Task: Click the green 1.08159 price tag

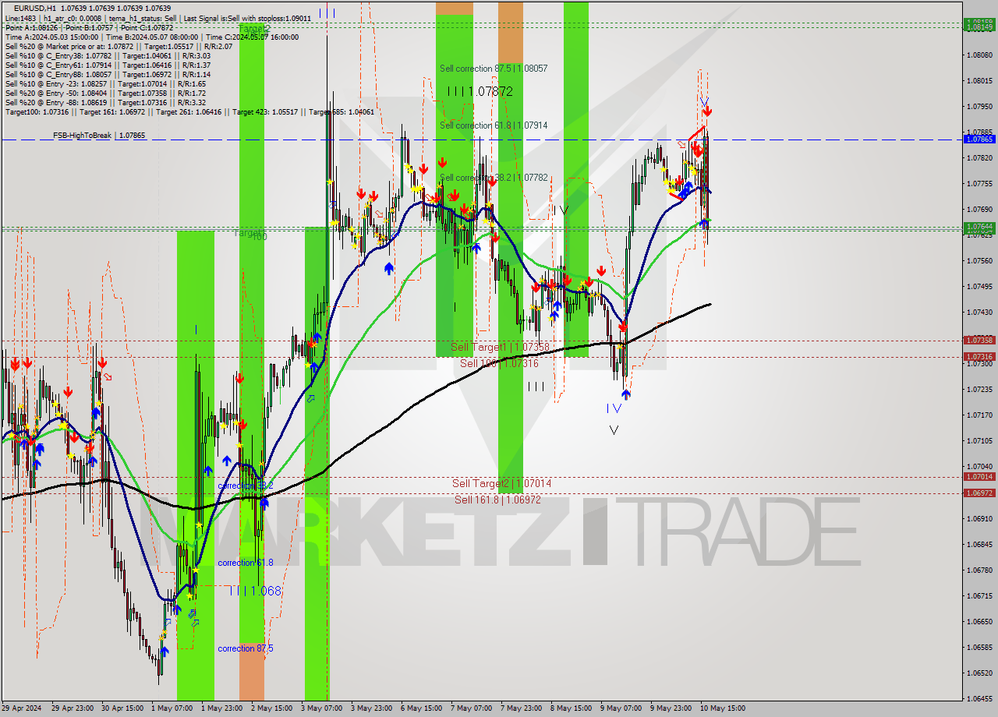Action: click(x=979, y=22)
